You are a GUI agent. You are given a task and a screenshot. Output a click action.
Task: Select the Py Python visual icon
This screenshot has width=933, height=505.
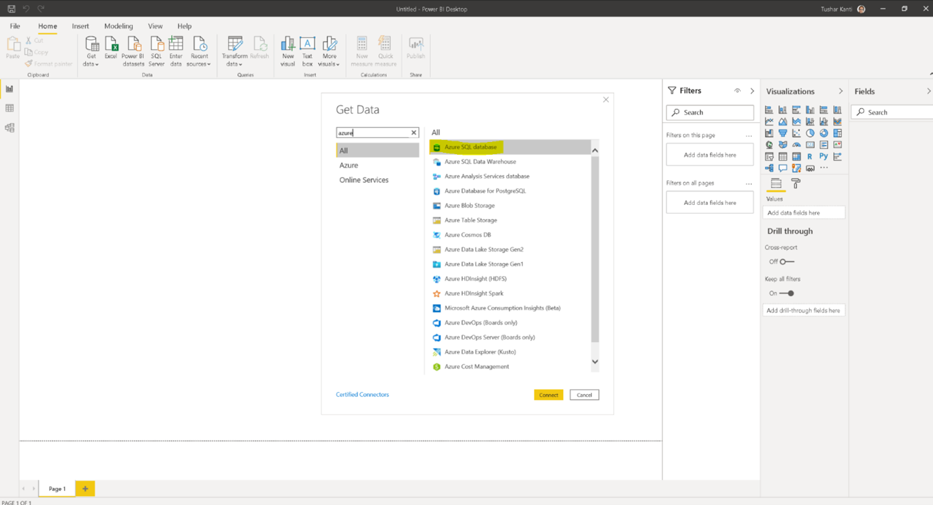pos(824,155)
